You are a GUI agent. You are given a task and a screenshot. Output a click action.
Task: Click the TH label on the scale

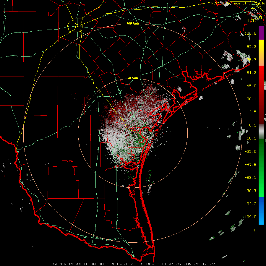254,230
